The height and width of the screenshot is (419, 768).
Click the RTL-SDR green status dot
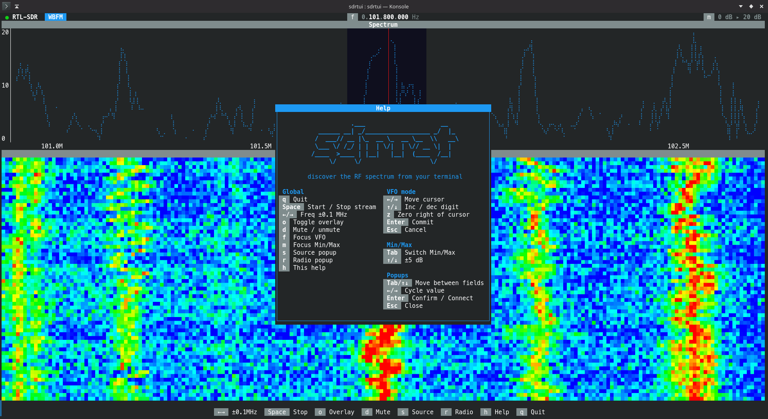[7, 18]
